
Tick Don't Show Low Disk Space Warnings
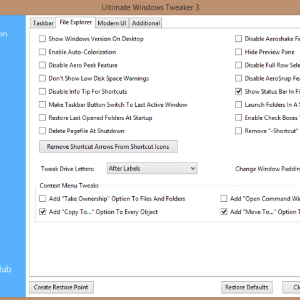[42, 78]
